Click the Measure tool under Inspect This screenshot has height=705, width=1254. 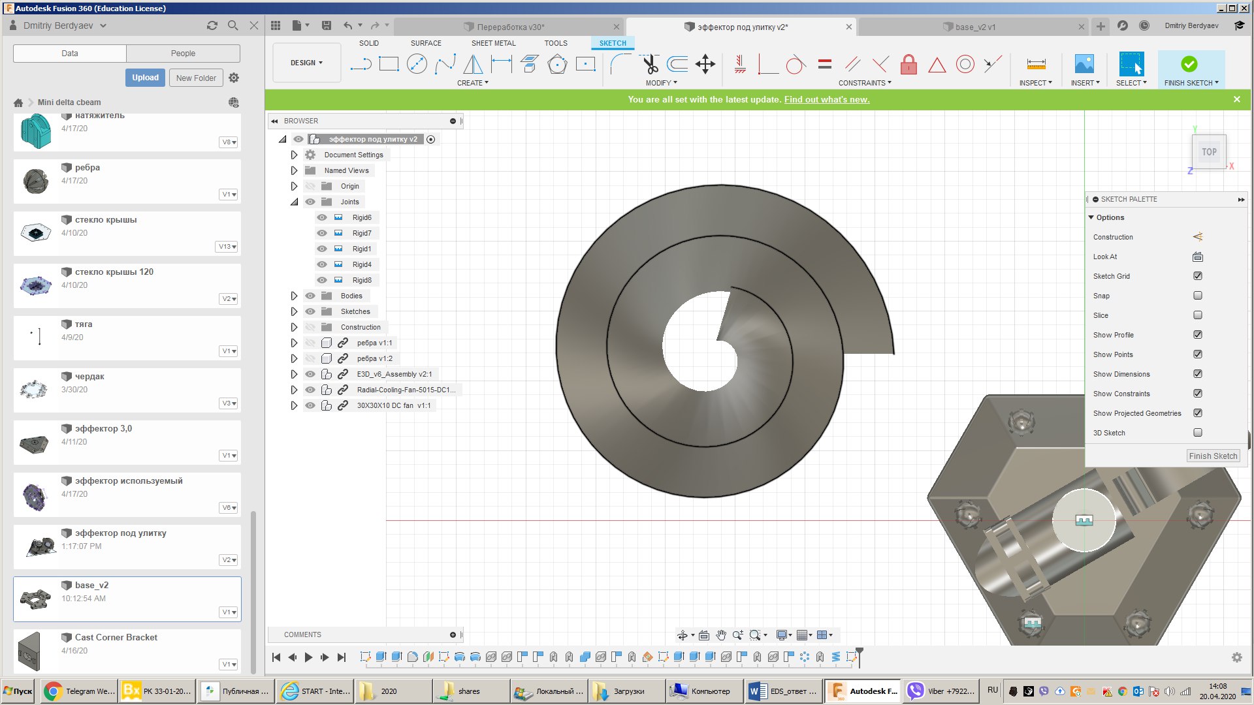pyautogui.click(x=1036, y=64)
